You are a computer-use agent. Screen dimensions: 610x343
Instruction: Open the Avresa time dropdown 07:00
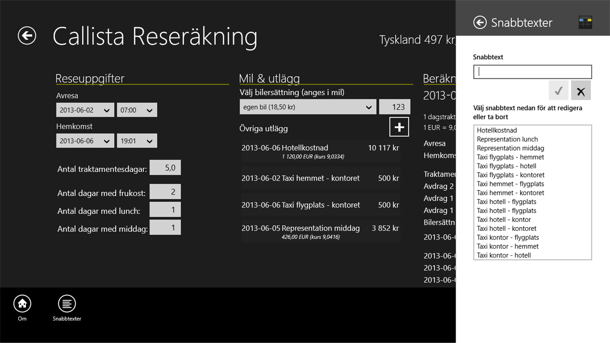[x=137, y=110]
